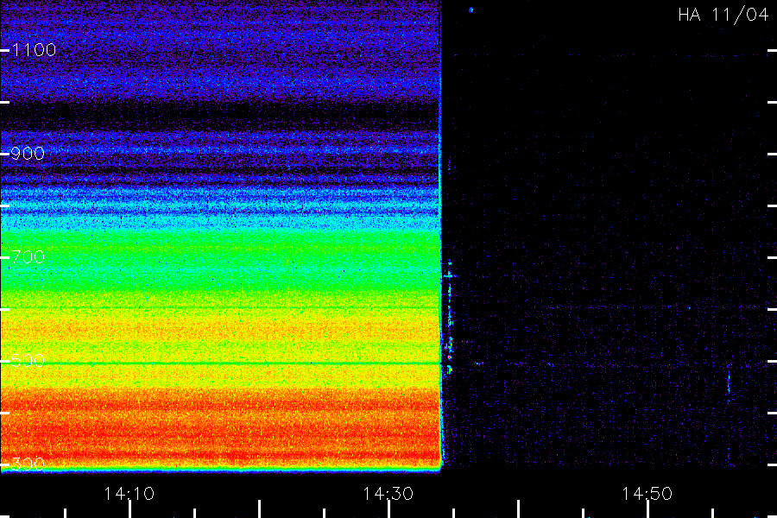Click the 14:50 time axis label
Image resolution: width=777 pixels, height=518 pixels.
[x=647, y=494]
